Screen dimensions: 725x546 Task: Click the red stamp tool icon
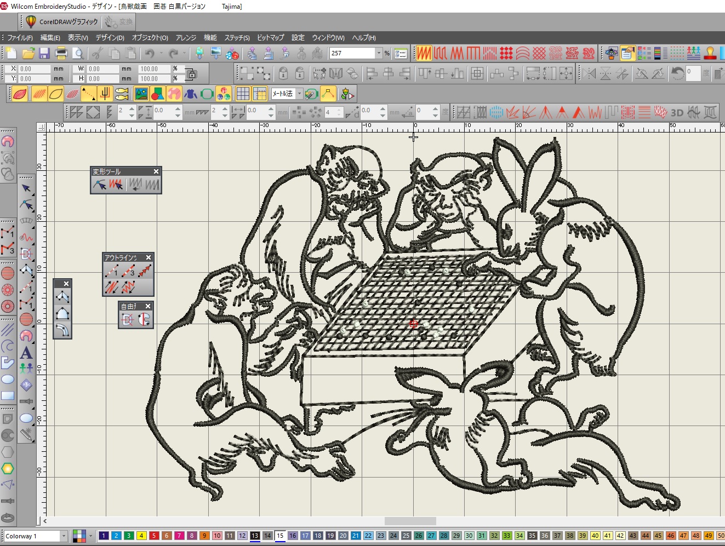(710, 53)
